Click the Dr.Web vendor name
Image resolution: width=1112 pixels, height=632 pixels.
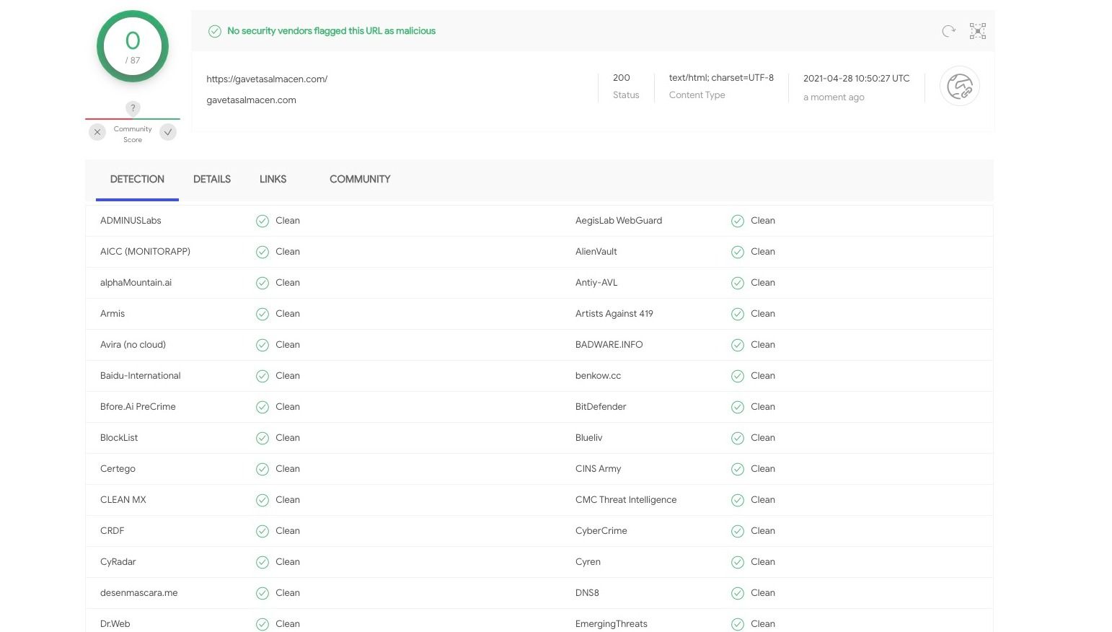click(115, 624)
